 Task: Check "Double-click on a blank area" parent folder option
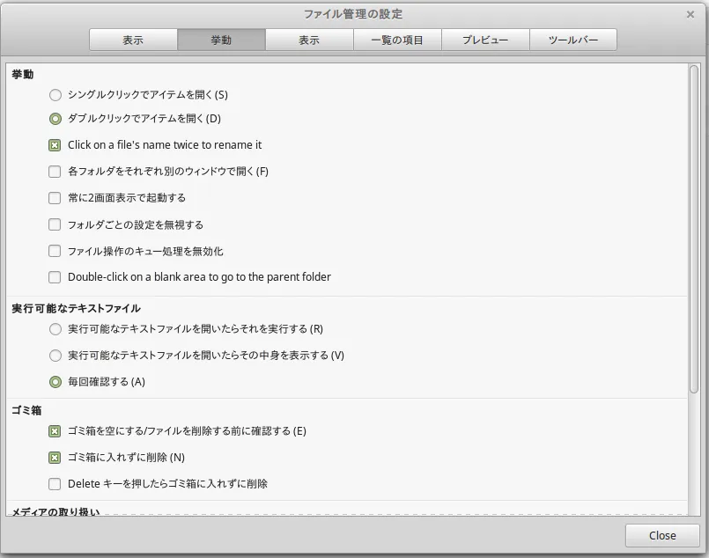55,277
